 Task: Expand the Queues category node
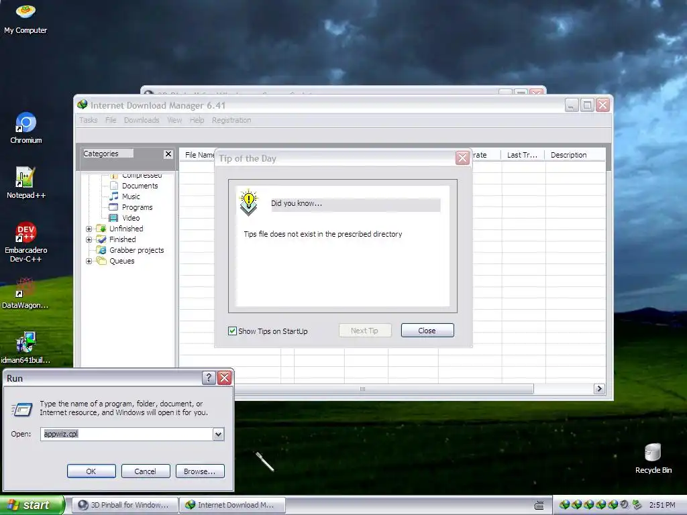(x=89, y=261)
